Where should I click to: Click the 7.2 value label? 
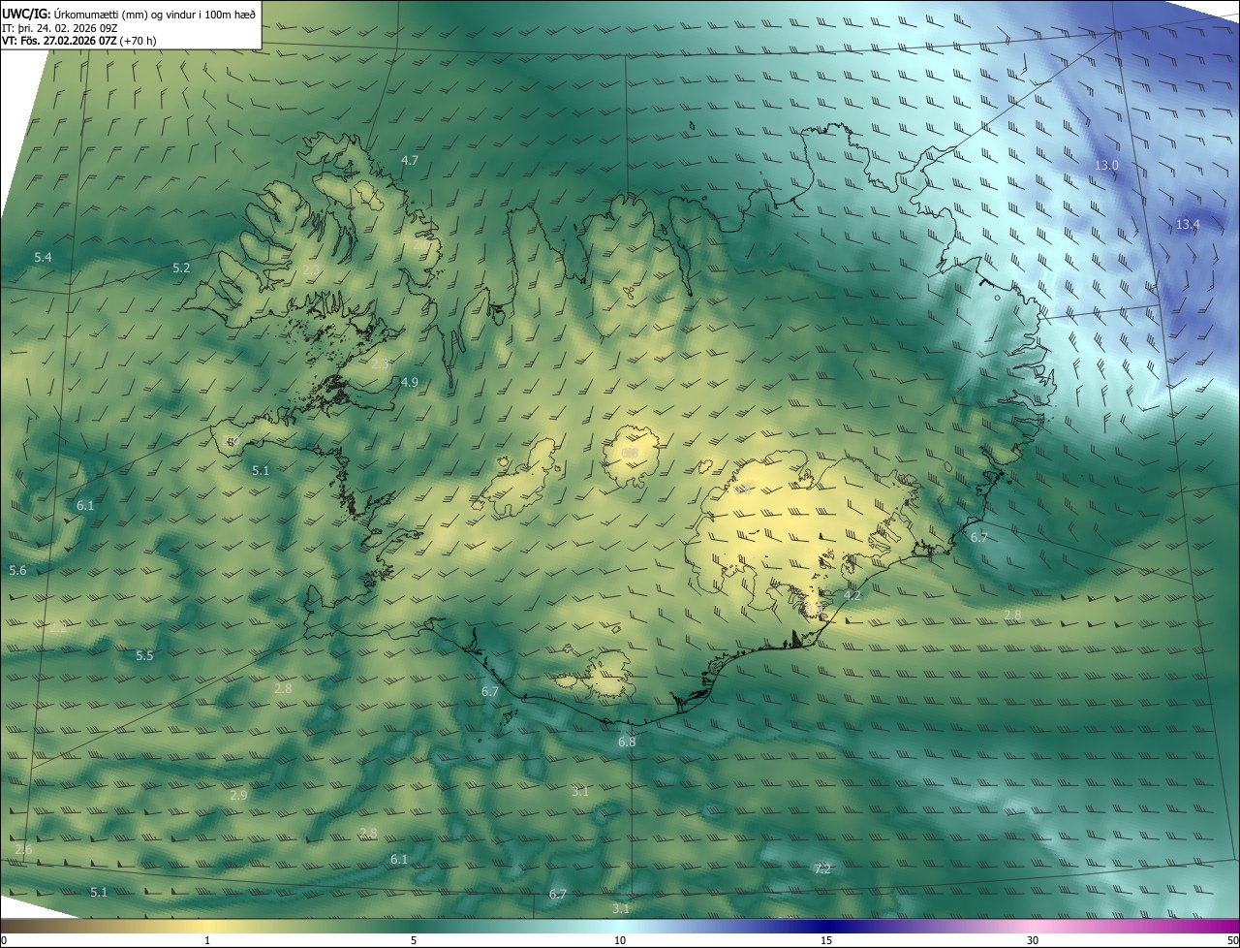point(822,869)
